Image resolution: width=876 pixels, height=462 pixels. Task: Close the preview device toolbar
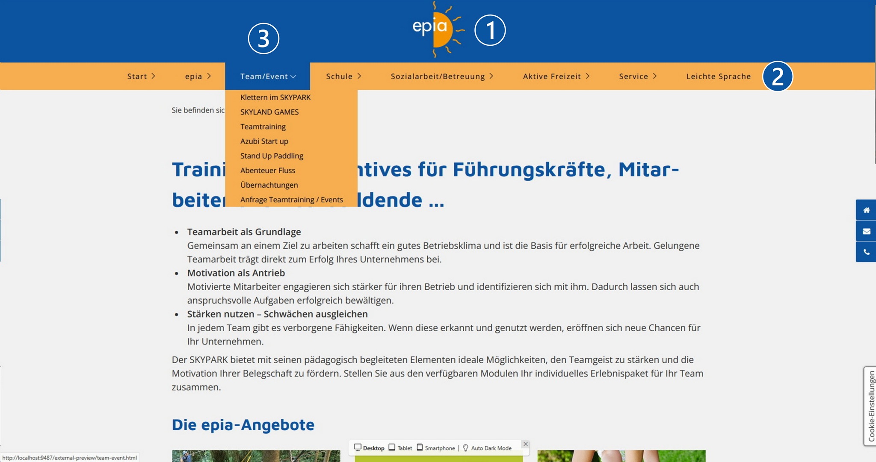click(526, 444)
